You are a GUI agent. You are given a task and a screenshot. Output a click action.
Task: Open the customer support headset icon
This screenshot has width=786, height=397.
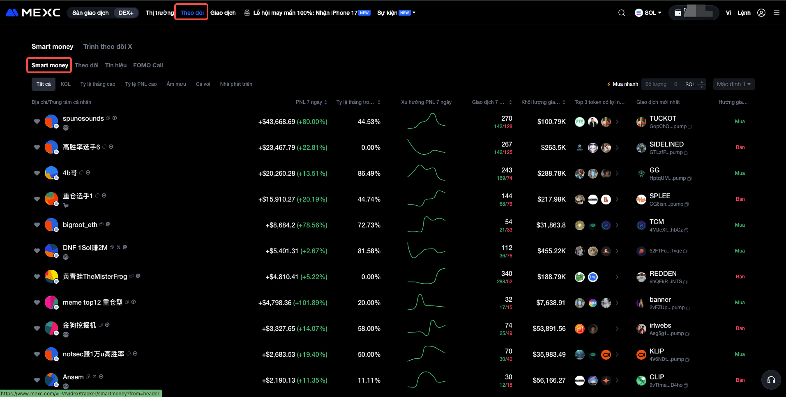click(x=771, y=380)
